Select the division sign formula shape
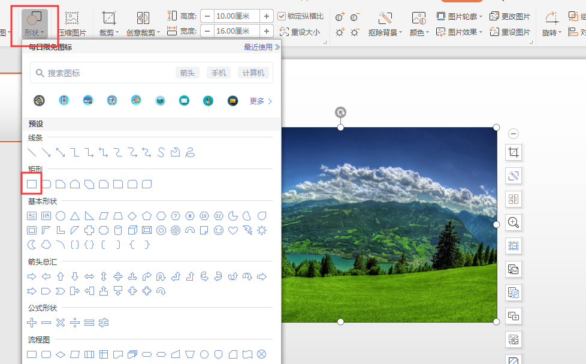 tap(75, 323)
